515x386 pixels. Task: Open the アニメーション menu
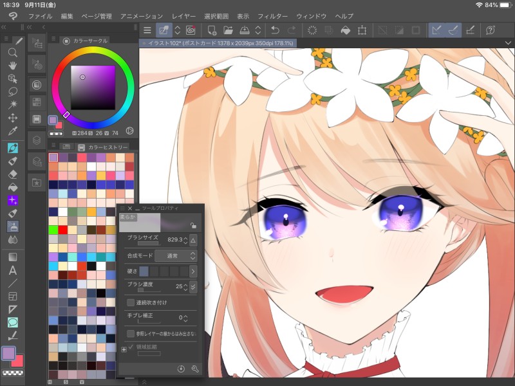point(141,16)
